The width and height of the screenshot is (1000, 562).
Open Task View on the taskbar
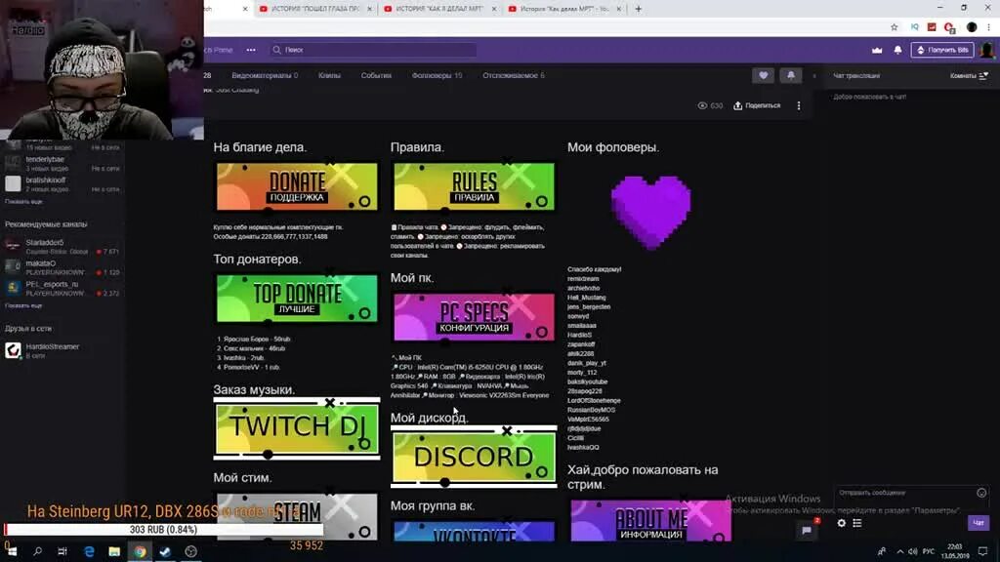[x=62, y=551]
